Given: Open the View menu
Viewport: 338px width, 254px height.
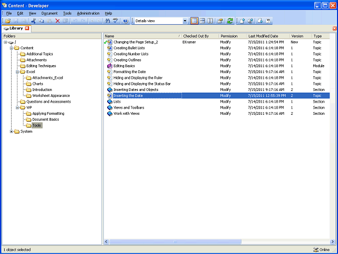Looking at the screenshot, I should [x=32, y=13].
